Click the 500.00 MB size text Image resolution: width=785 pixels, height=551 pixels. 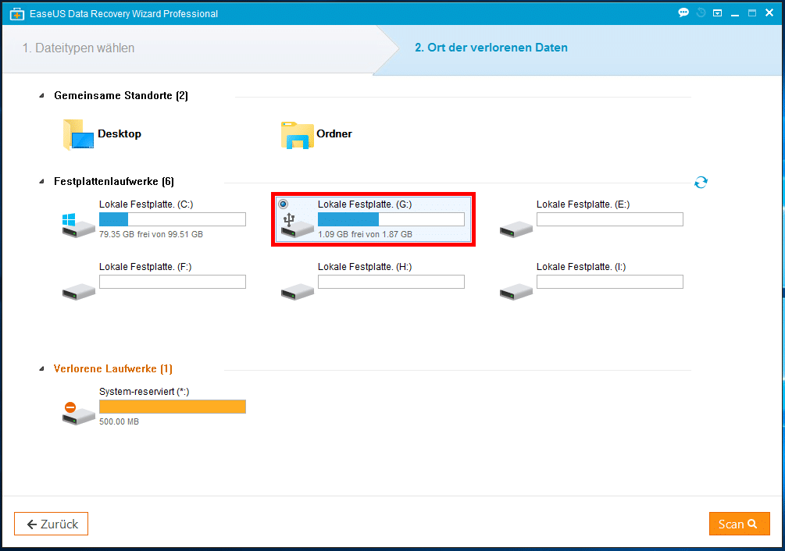click(x=120, y=421)
